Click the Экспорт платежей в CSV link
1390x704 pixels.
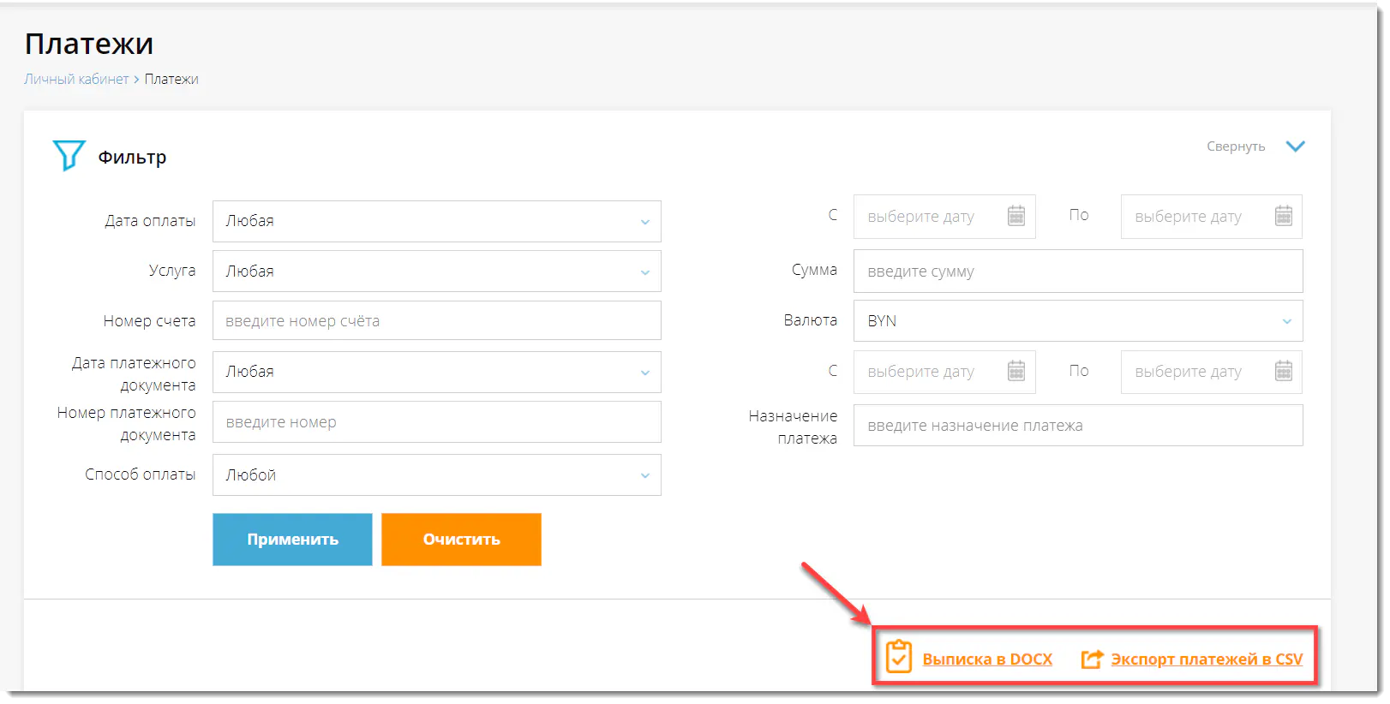point(1206,659)
